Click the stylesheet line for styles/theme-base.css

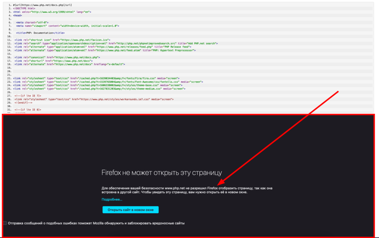[x=98, y=85]
